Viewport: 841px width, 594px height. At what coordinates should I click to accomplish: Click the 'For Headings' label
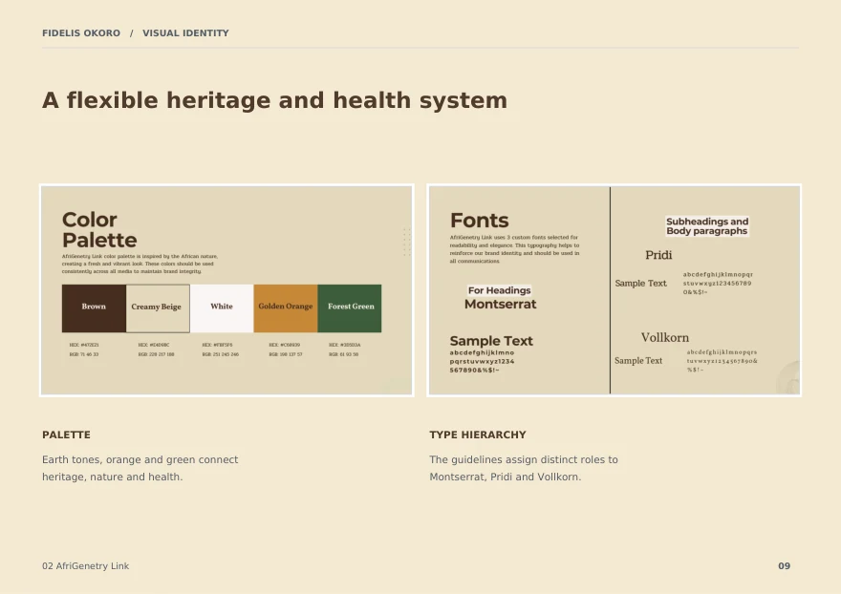pyautogui.click(x=499, y=290)
